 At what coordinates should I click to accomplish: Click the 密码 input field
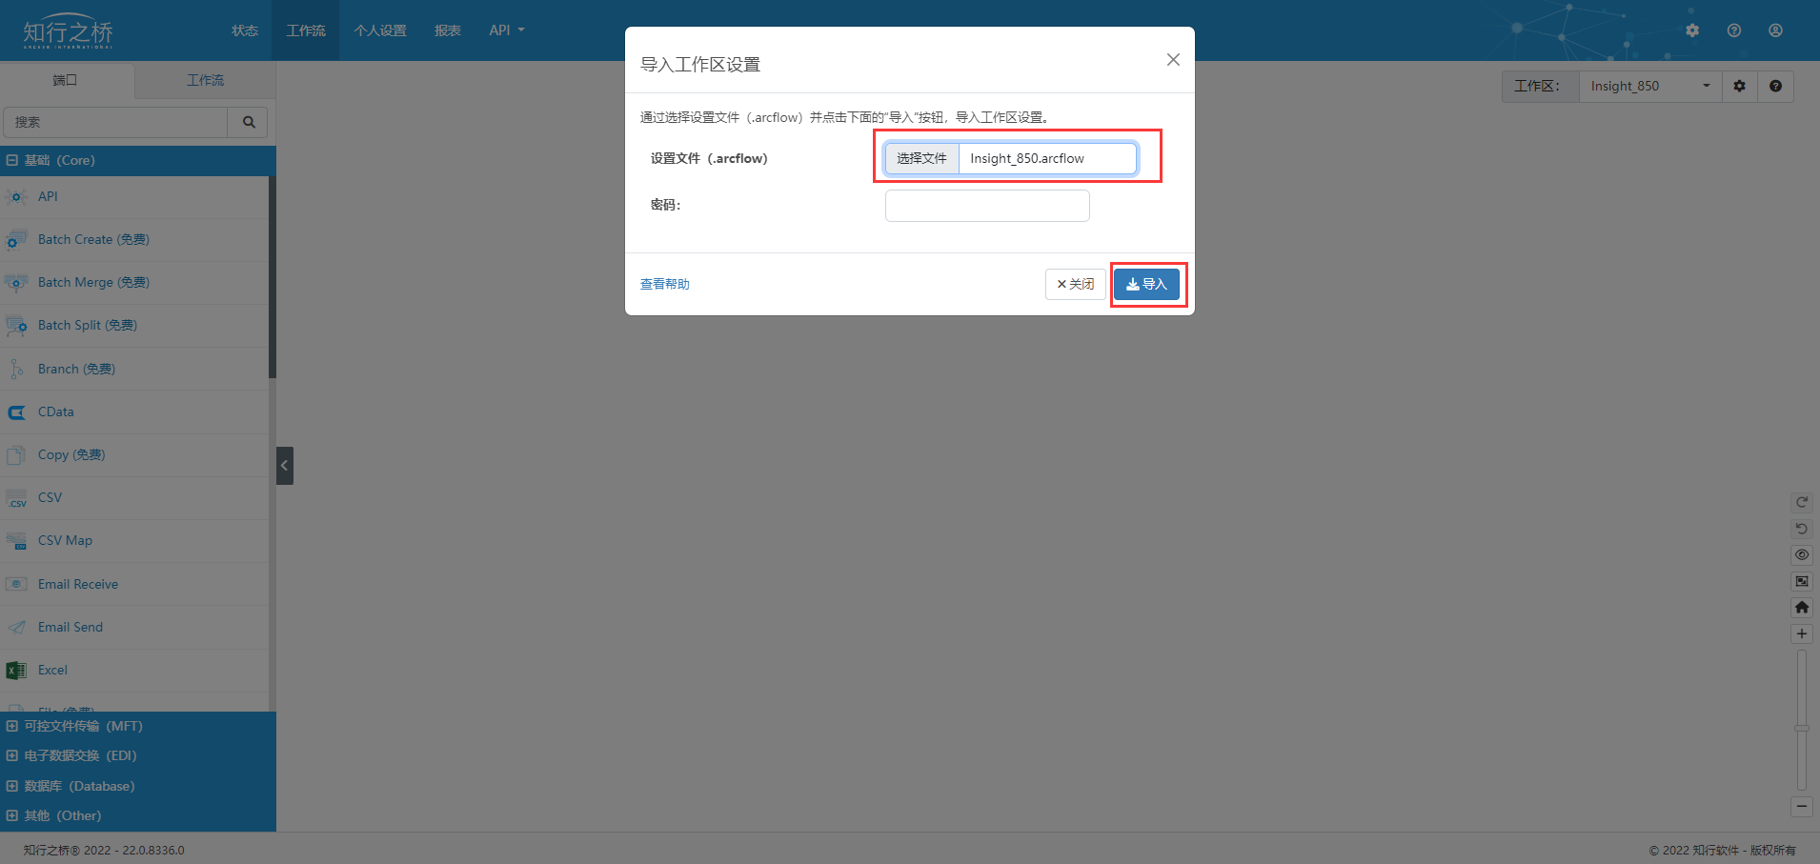click(987, 206)
